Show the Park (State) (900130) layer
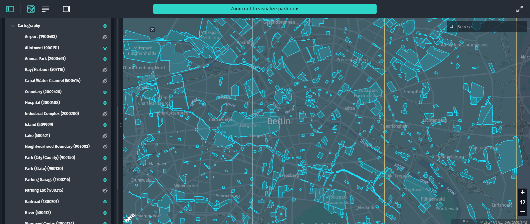 click(105, 169)
